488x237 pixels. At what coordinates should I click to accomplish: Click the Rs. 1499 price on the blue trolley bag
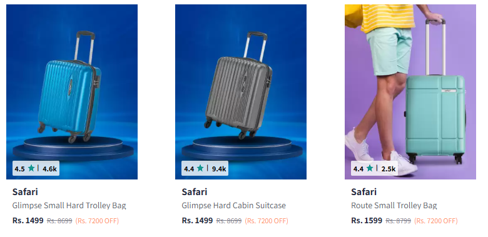click(28, 221)
